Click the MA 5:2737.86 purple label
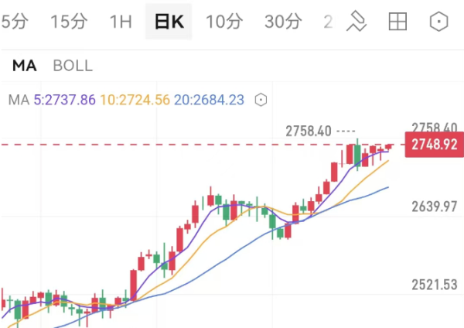Viewport: 464px width, 328px height. click(x=64, y=100)
